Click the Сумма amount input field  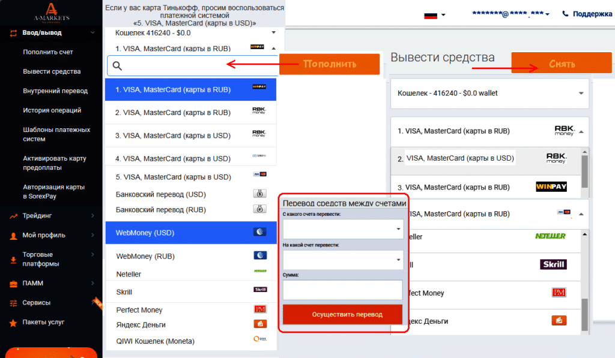[343, 290]
